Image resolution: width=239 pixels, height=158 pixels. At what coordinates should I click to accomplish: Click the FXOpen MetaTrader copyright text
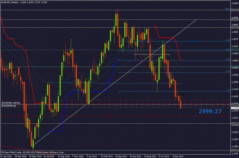pos(33,152)
